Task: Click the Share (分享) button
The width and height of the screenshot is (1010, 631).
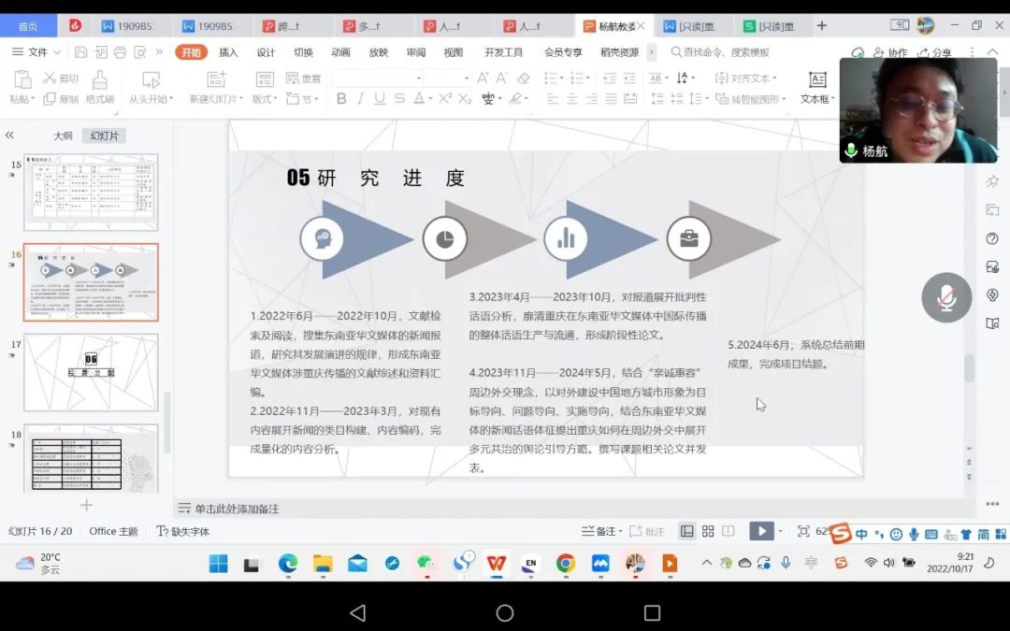Action: point(934,52)
